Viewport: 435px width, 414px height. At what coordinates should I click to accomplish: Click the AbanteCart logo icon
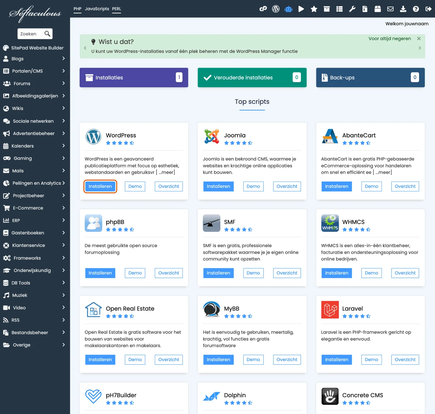pyautogui.click(x=330, y=136)
